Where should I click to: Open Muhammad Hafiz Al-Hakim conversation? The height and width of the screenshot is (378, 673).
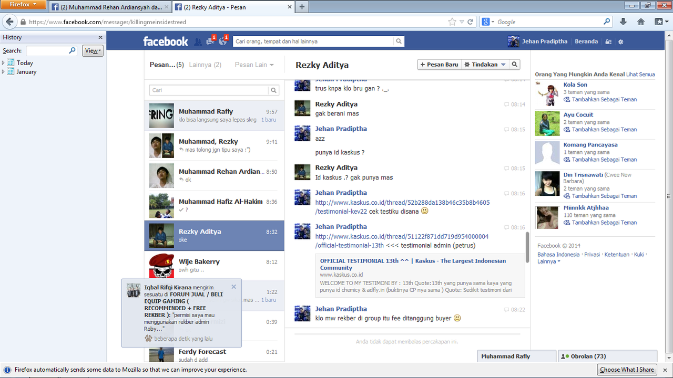(x=214, y=206)
